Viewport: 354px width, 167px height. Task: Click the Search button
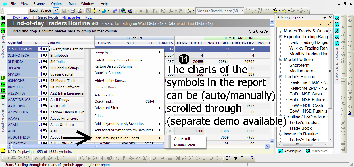[x=46, y=11]
